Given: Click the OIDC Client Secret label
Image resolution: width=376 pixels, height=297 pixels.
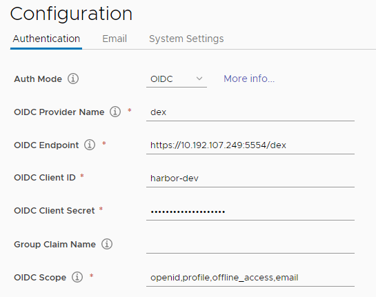Looking at the screenshot, I should [x=55, y=211].
